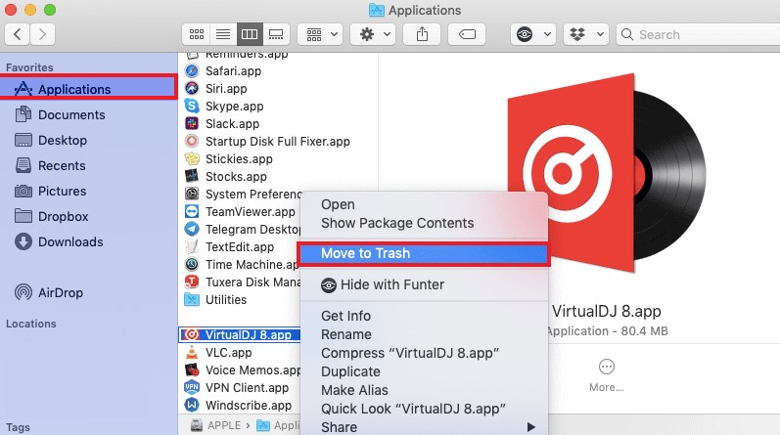780x435 pixels.
Task: Select Applications in the sidebar
Action: point(87,89)
